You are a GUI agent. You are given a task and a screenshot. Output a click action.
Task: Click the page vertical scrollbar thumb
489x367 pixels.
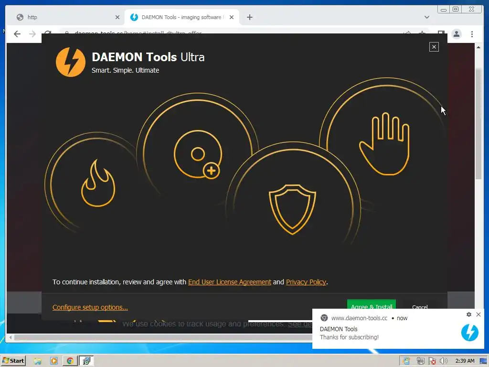point(478,123)
